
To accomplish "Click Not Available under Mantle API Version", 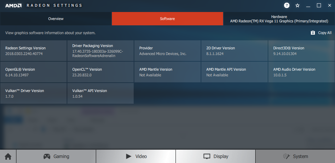I will point(217,75).
